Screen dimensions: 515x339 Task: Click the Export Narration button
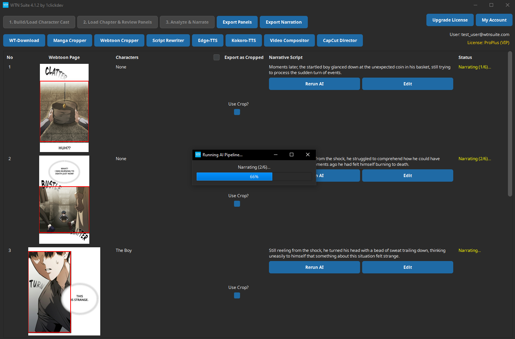(283, 22)
